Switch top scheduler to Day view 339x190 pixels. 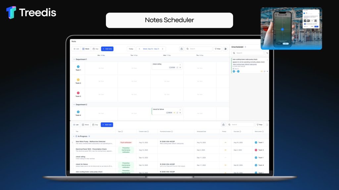click(95, 49)
